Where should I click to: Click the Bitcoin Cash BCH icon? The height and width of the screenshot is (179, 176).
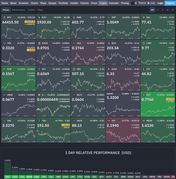coord(109,43)
